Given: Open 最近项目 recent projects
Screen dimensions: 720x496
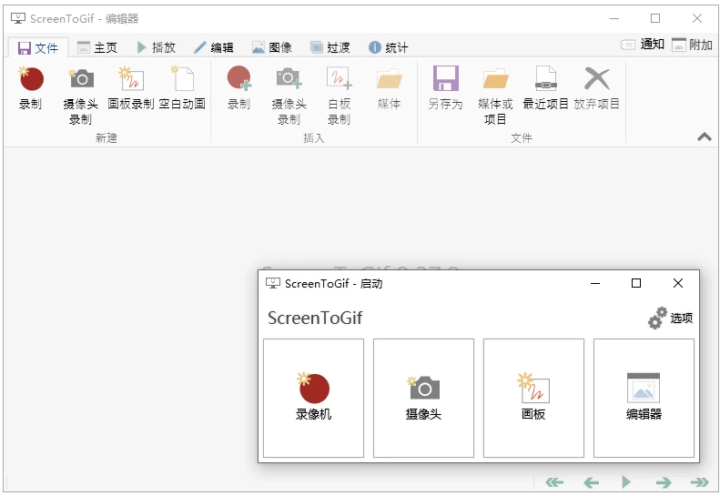Looking at the screenshot, I should (x=545, y=80).
